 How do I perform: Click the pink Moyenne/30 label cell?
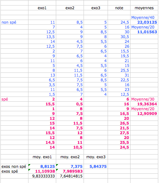(x=144, y=99)
